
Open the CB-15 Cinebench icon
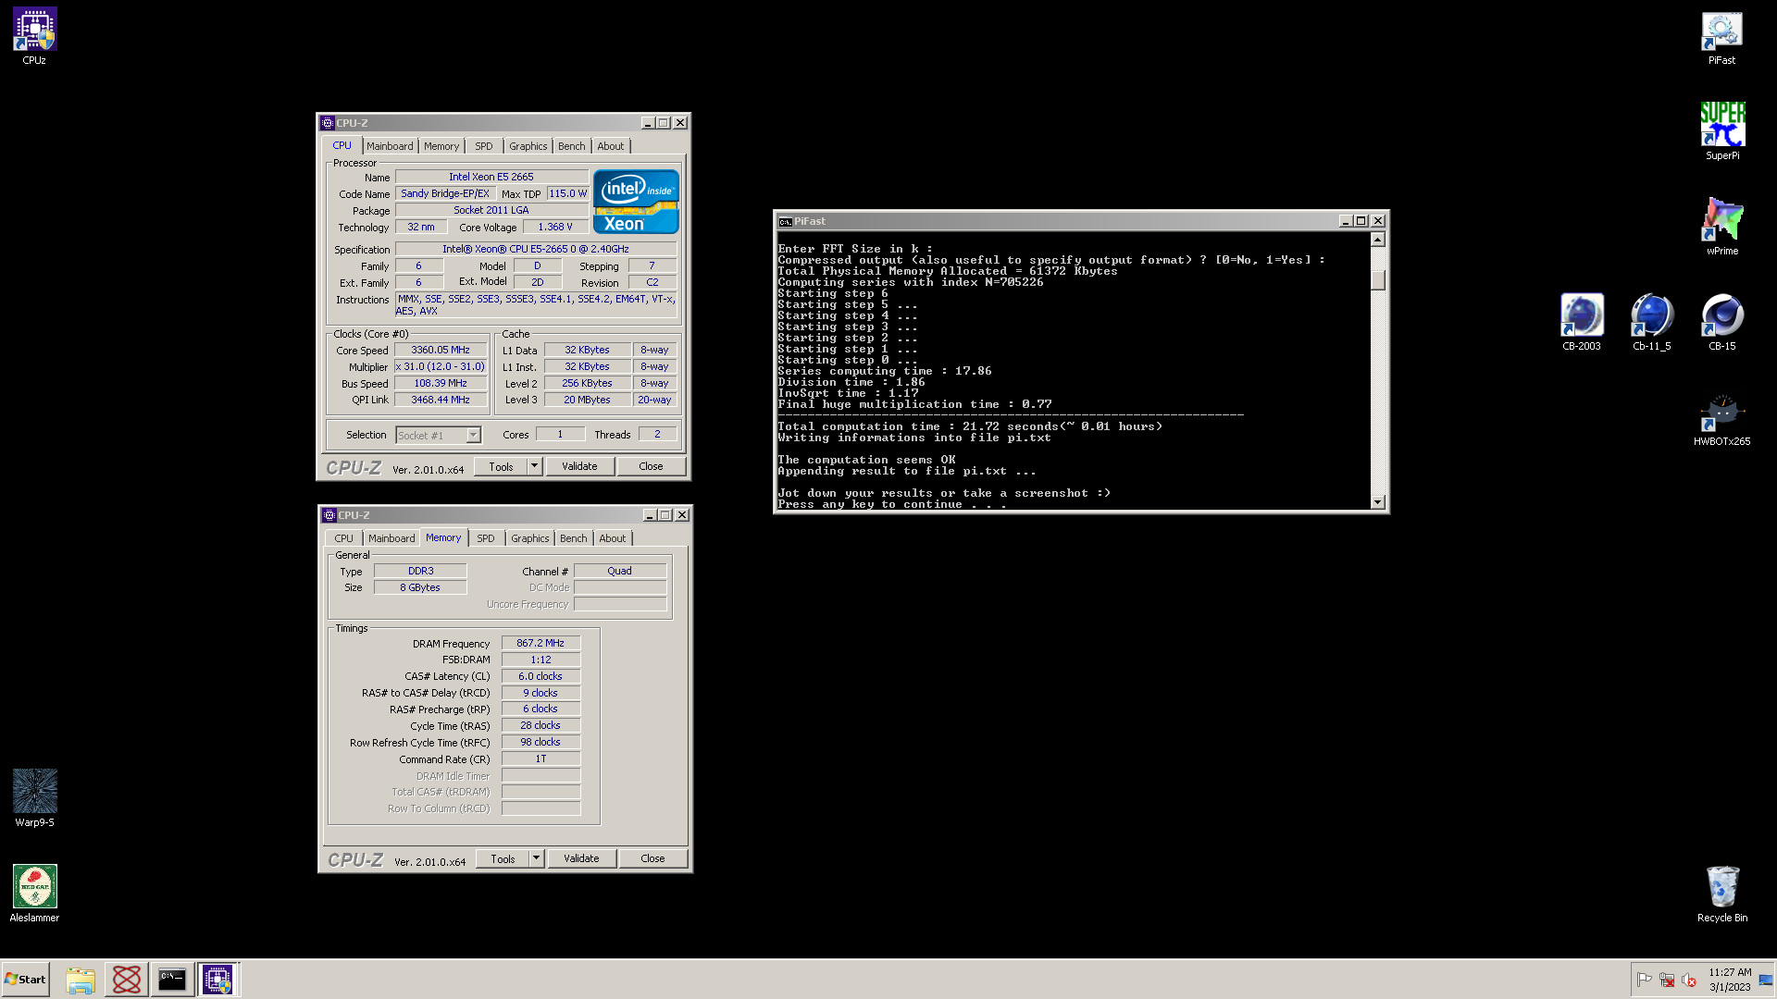pos(1721,322)
